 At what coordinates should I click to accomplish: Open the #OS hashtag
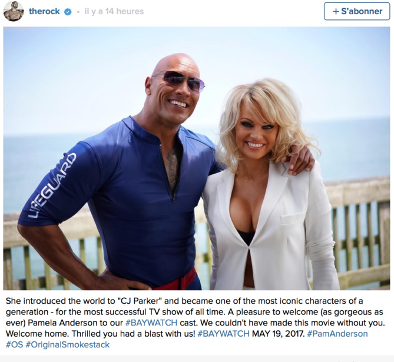point(14,344)
